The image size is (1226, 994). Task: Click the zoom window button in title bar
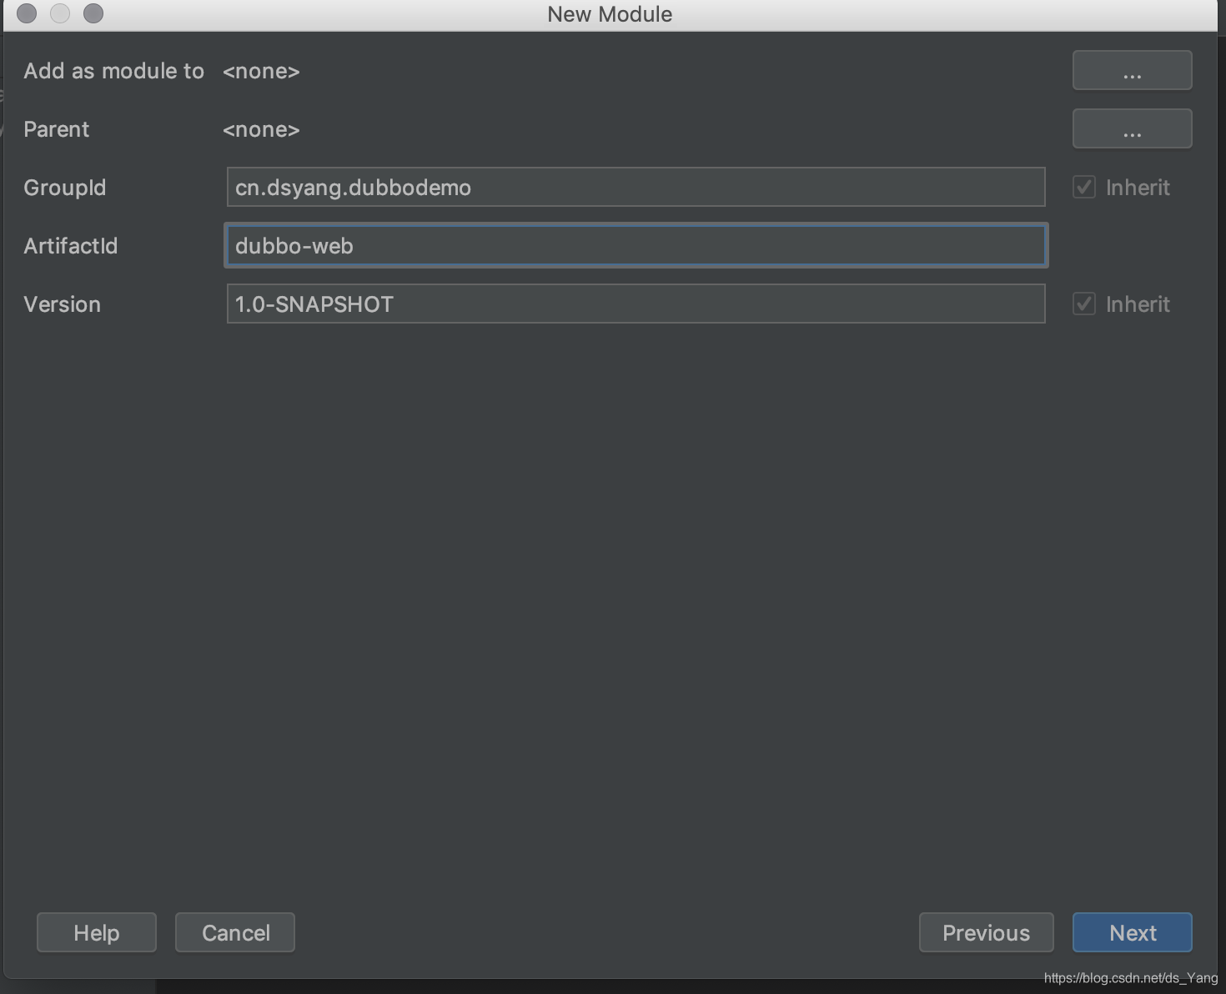tap(93, 14)
